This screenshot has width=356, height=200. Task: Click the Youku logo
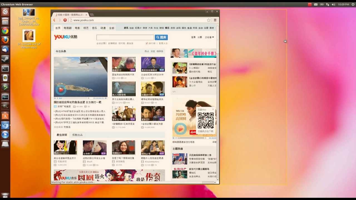click(66, 37)
